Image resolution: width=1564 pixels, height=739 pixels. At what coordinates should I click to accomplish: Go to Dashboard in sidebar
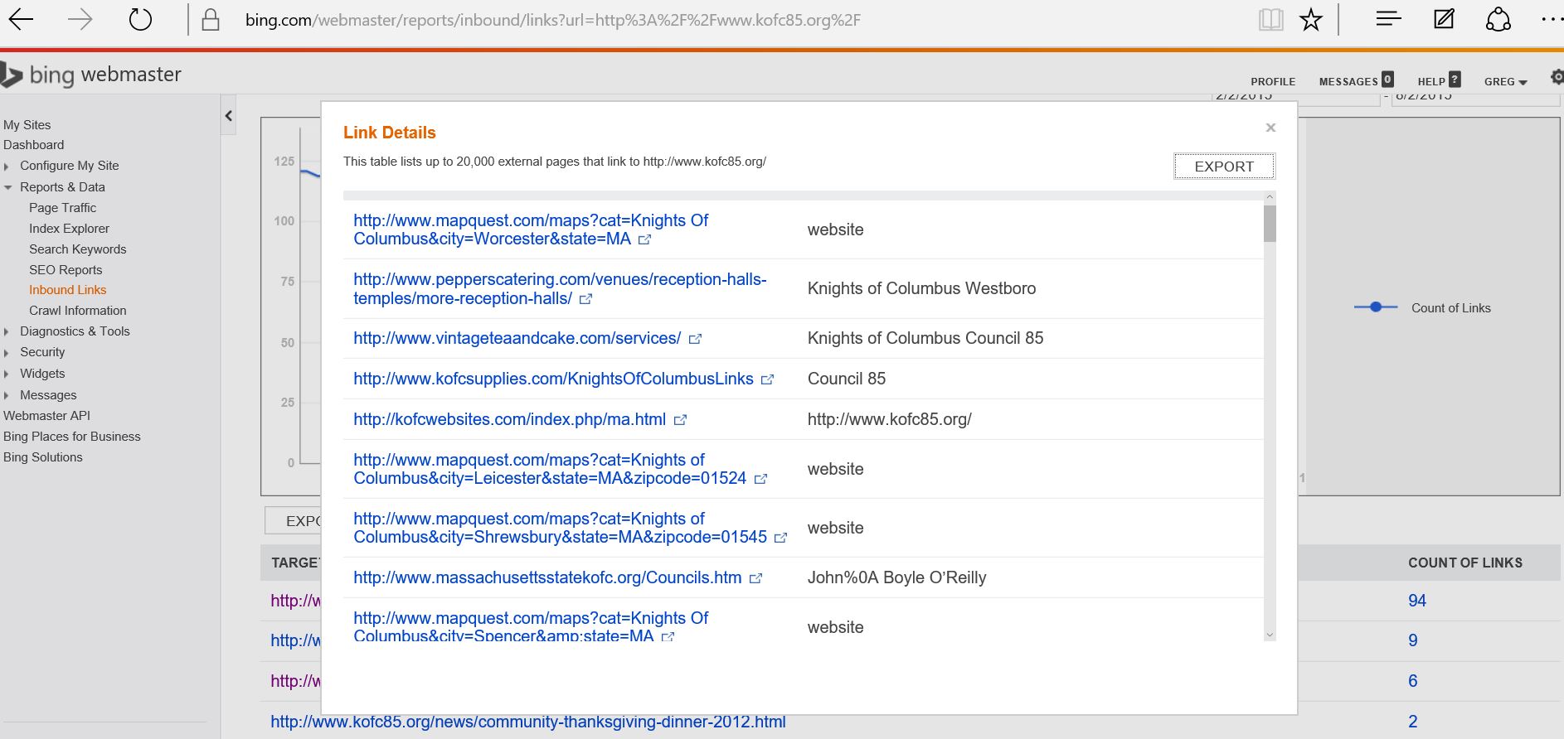click(x=33, y=145)
